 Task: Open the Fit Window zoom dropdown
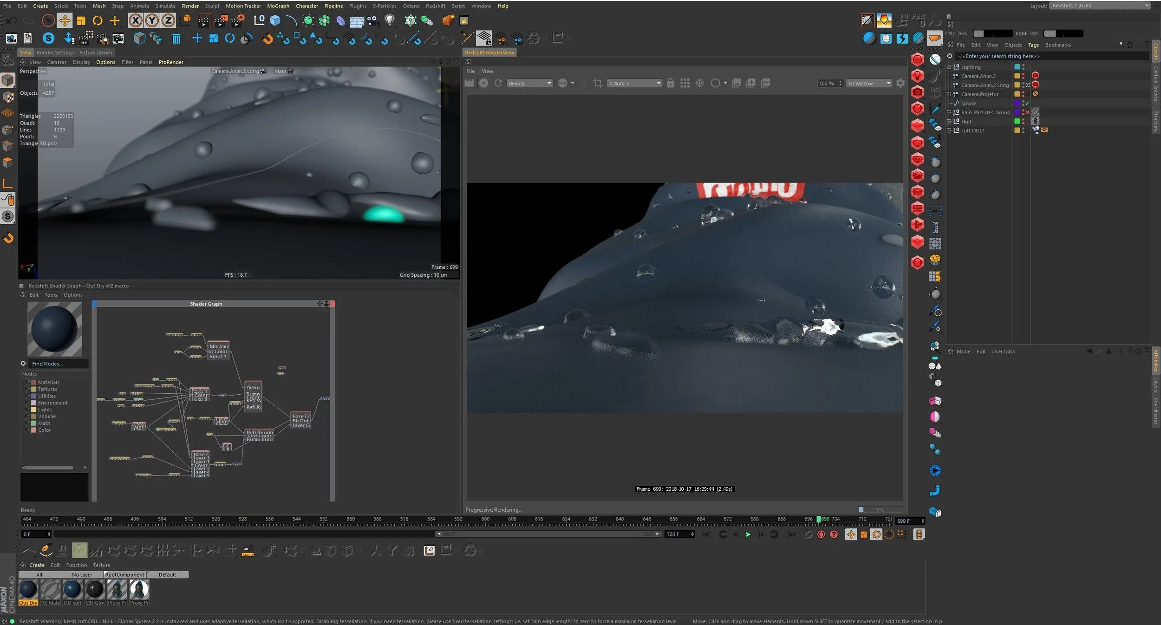(869, 84)
